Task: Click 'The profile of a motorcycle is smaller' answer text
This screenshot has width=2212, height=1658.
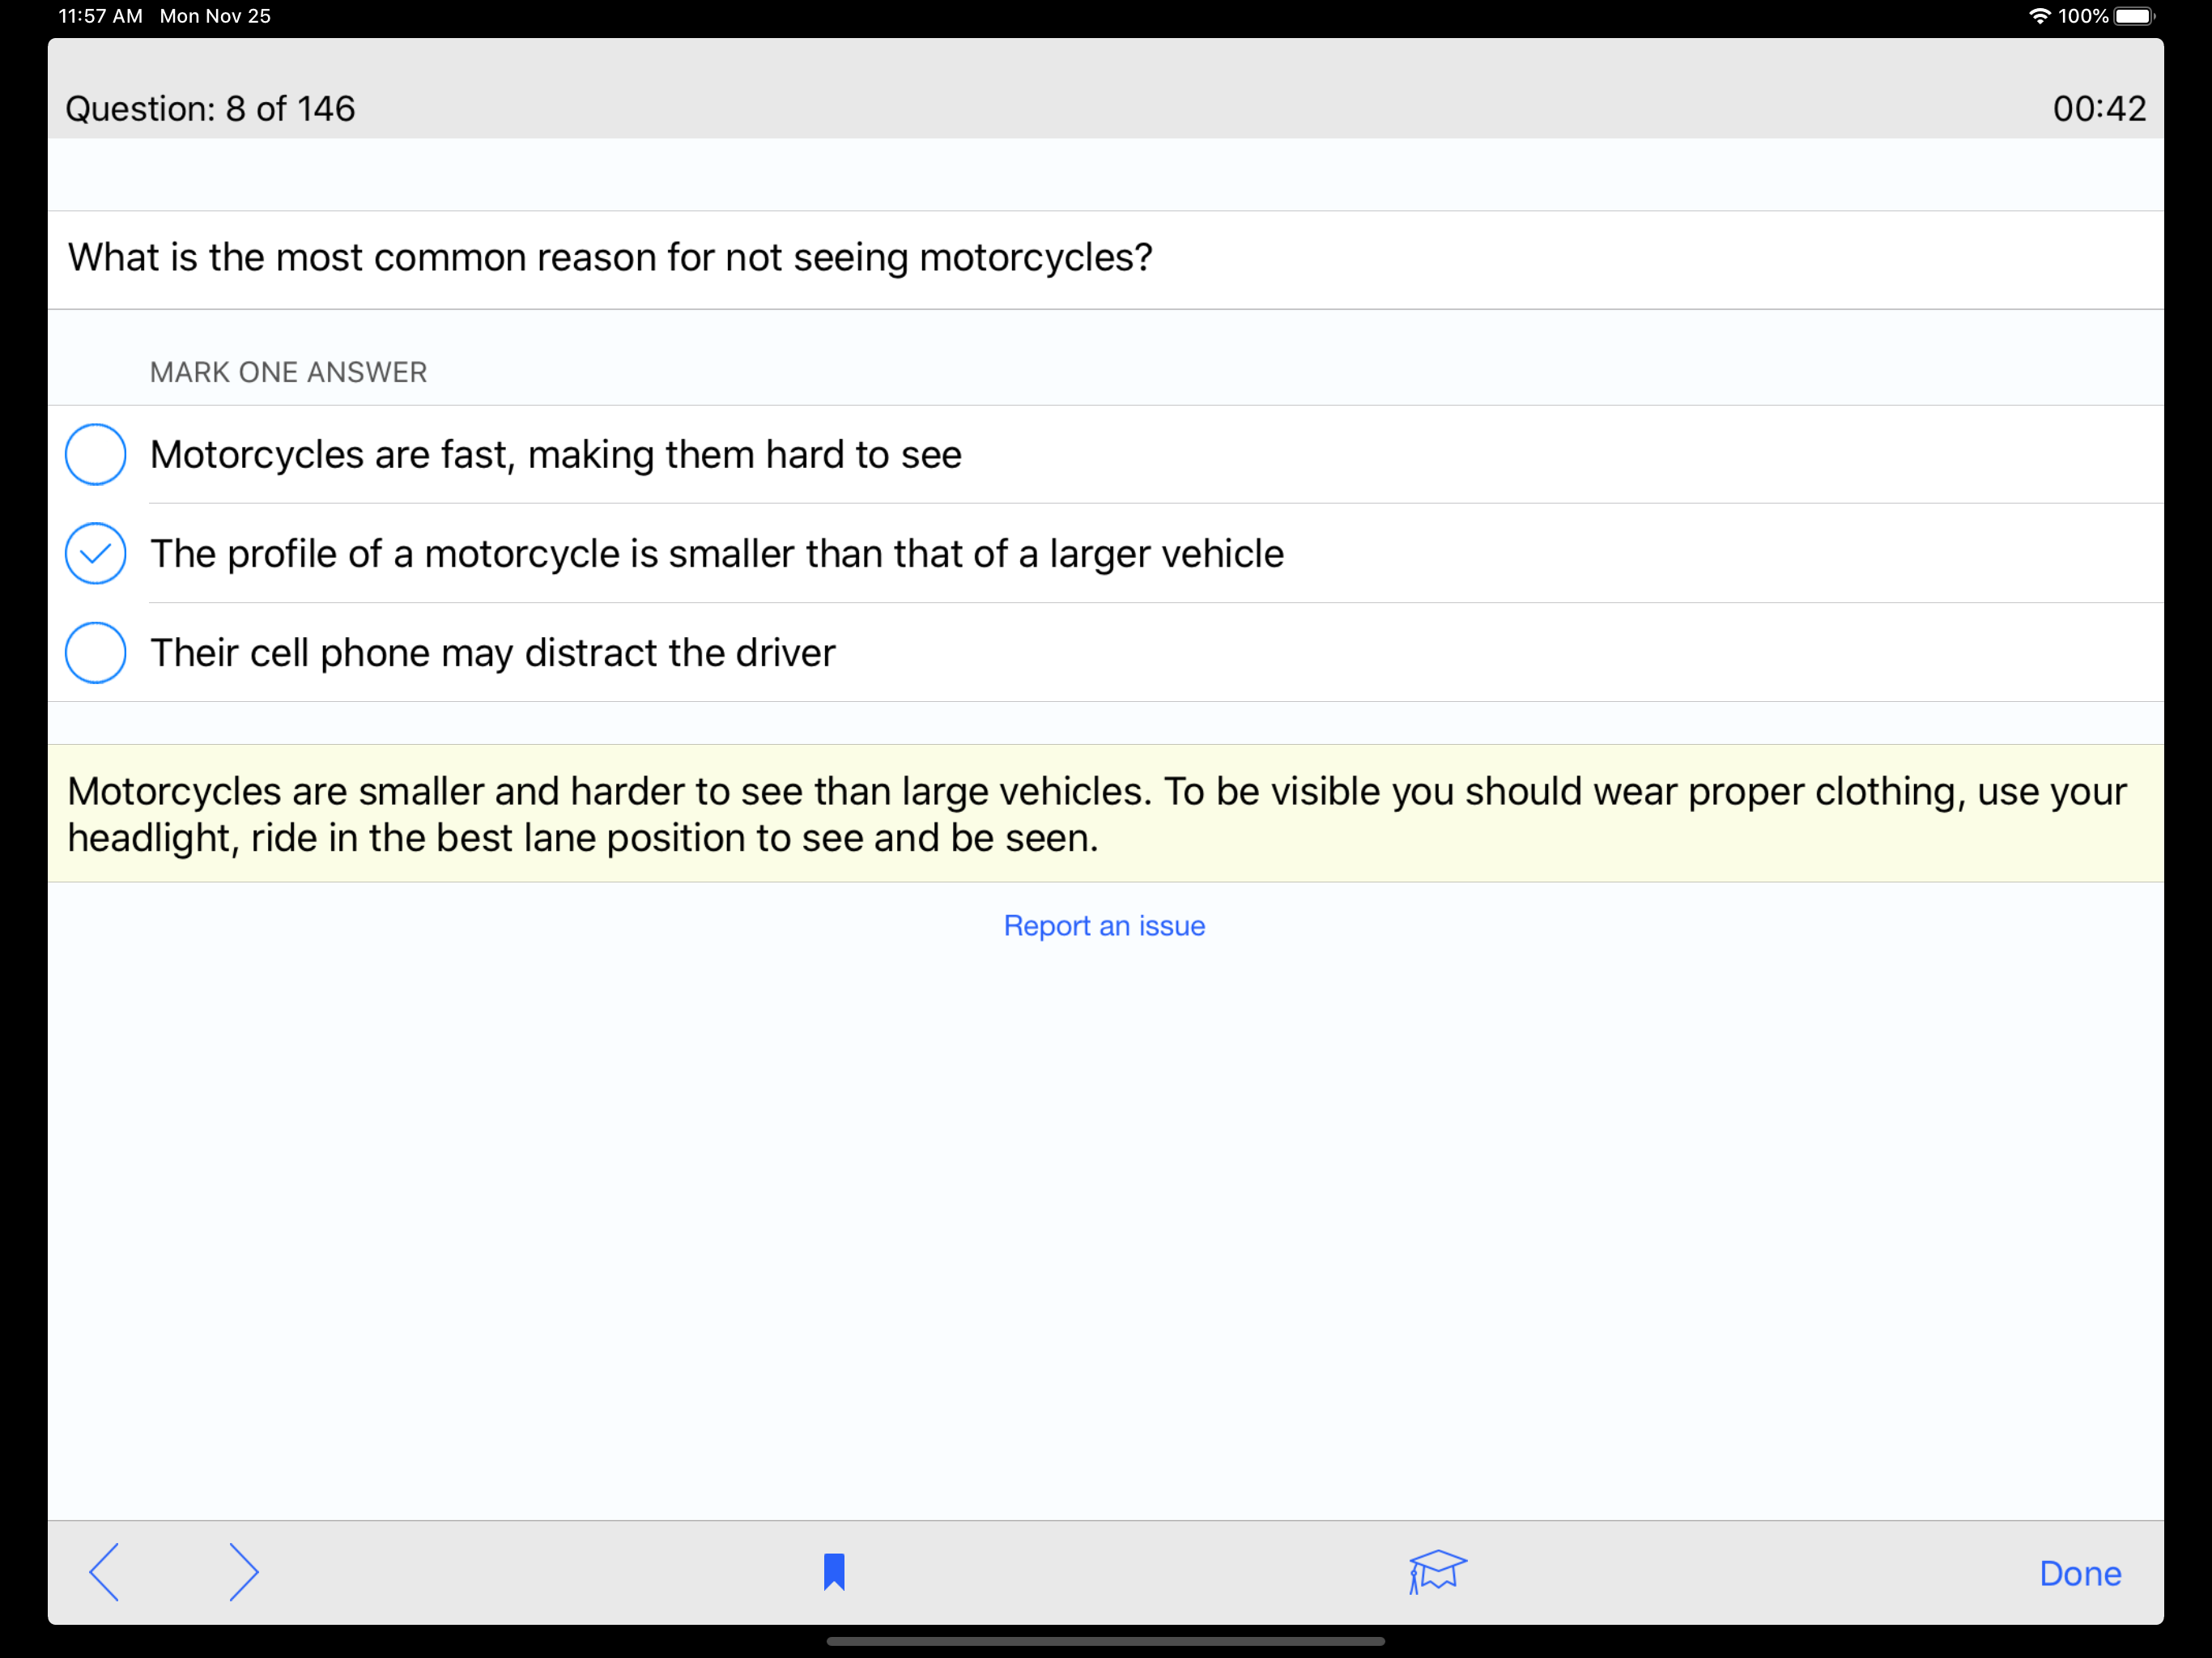Action: click(x=717, y=554)
